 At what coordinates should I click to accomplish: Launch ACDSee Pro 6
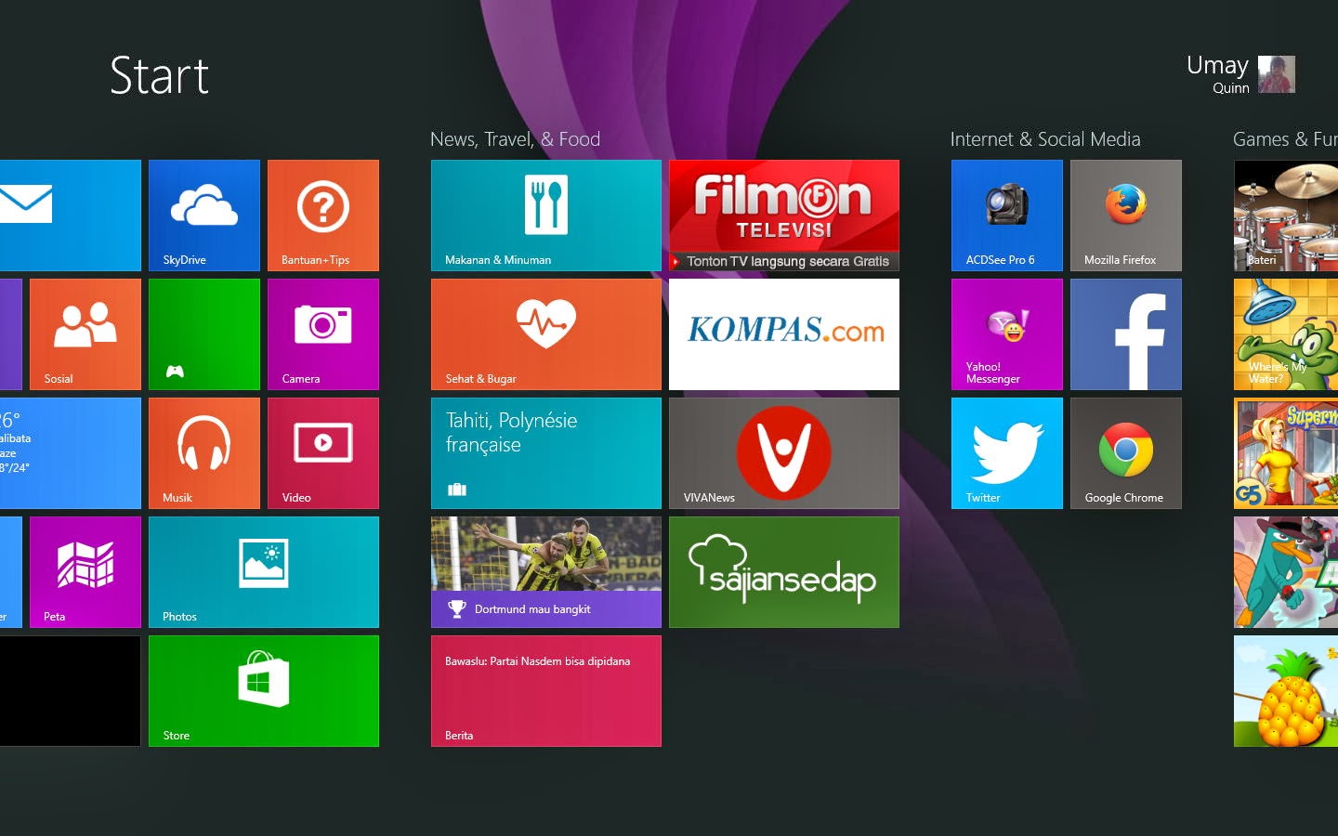click(x=1007, y=216)
